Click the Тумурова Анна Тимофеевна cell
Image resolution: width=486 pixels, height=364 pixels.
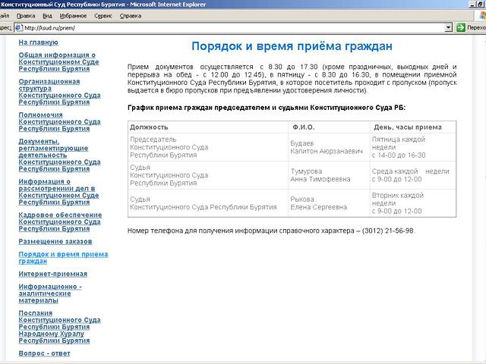(329, 175)
